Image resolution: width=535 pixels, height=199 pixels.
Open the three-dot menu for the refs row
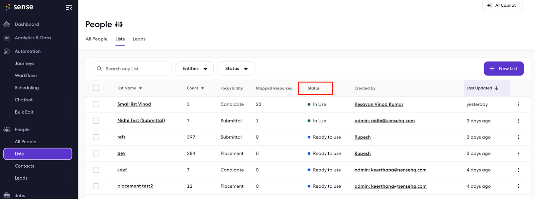point(519,137)
